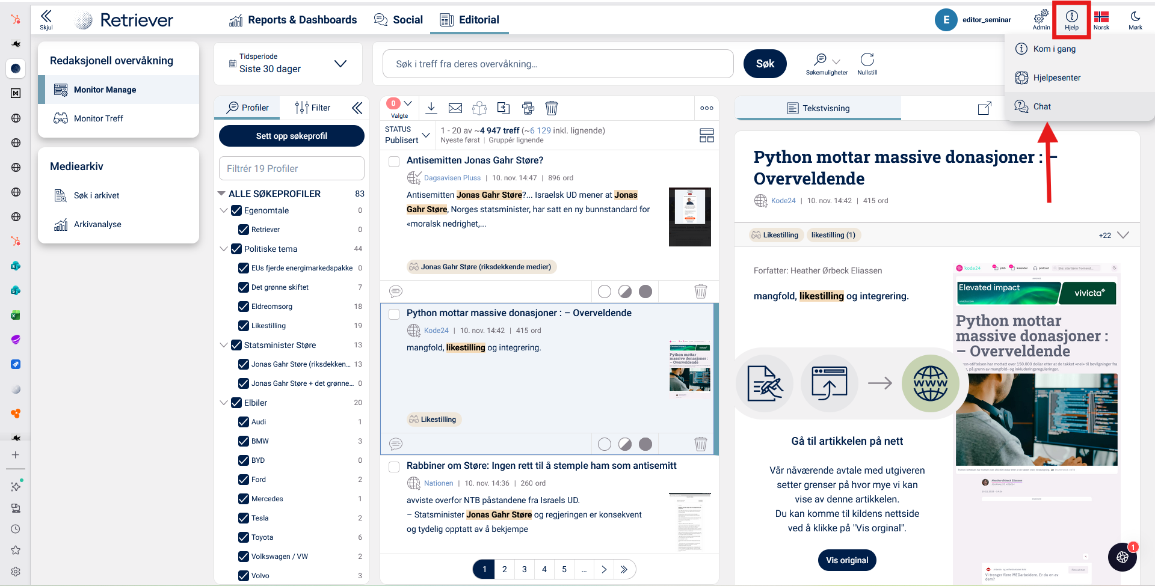Delete selected articles trash icon in toolbar
Image resolution: width=1155 pixels, height=586 pixels.
coord(552,108)
